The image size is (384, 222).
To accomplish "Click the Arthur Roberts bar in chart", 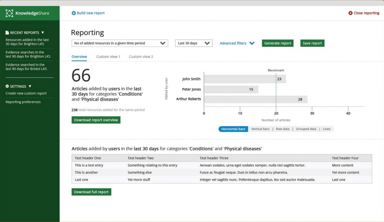I will point(255,99).
